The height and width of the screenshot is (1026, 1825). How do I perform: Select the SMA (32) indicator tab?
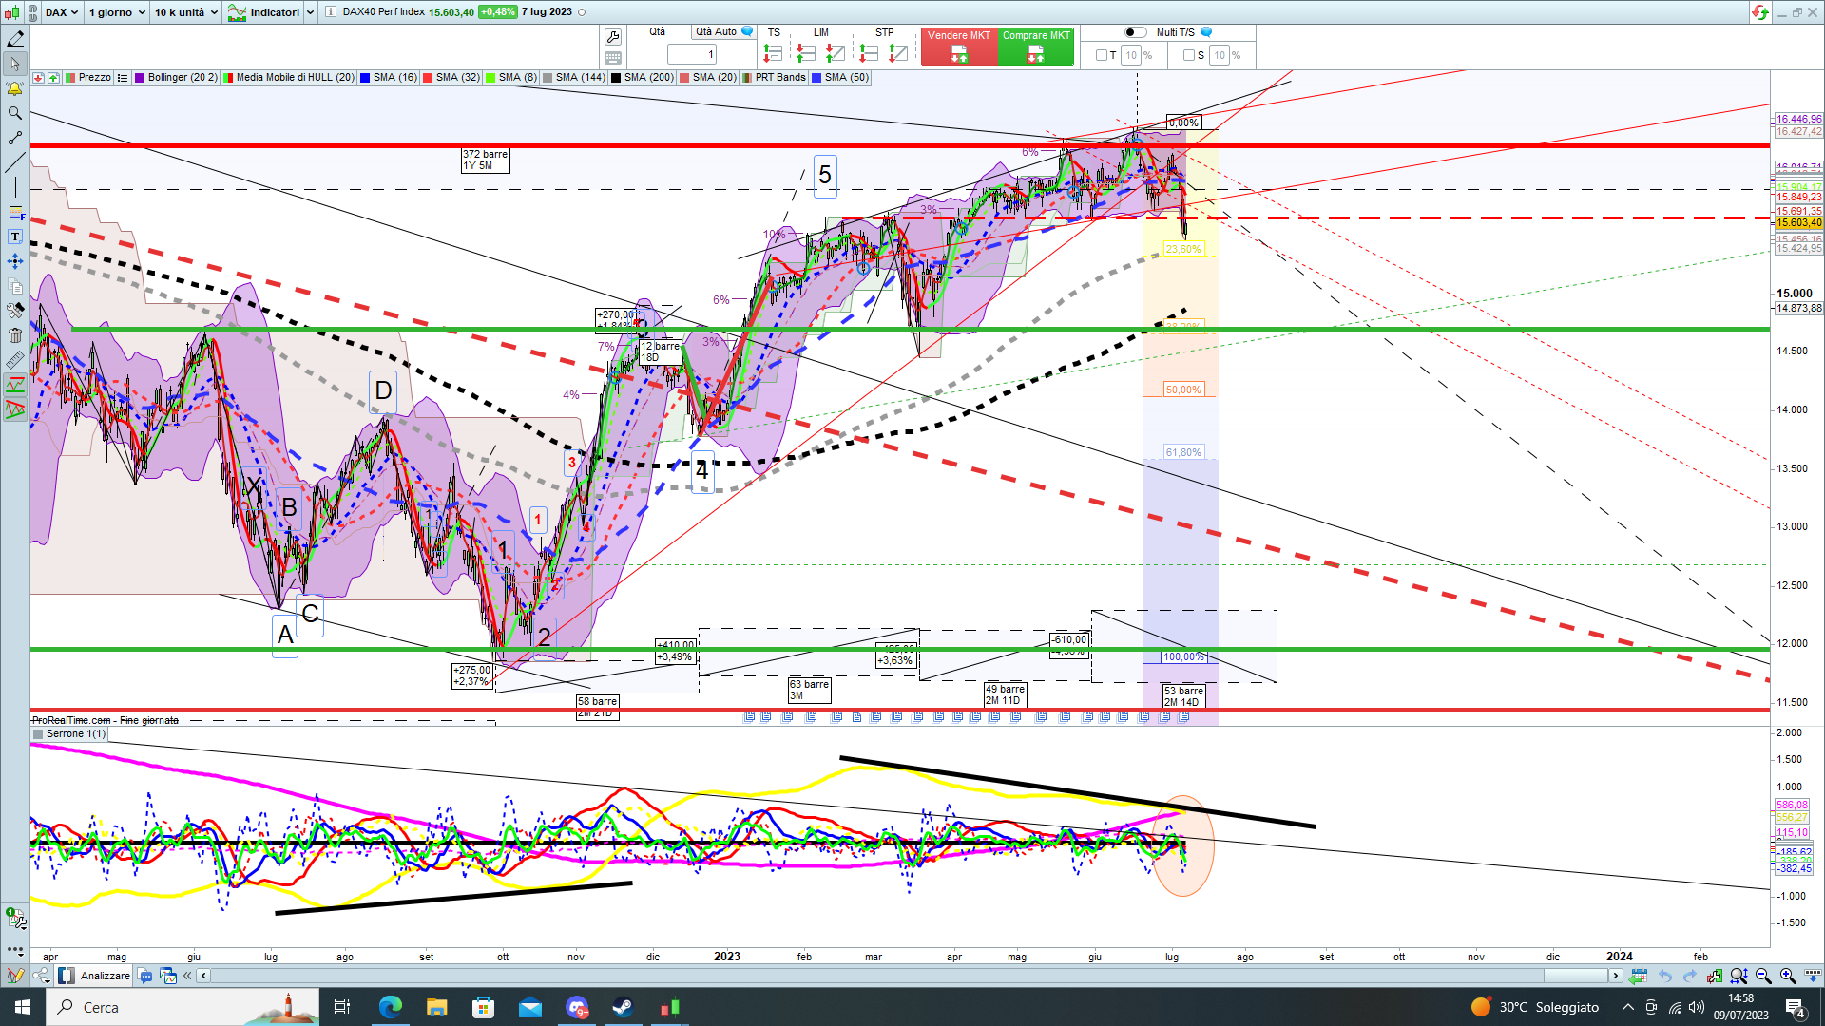tap(451, 78)
